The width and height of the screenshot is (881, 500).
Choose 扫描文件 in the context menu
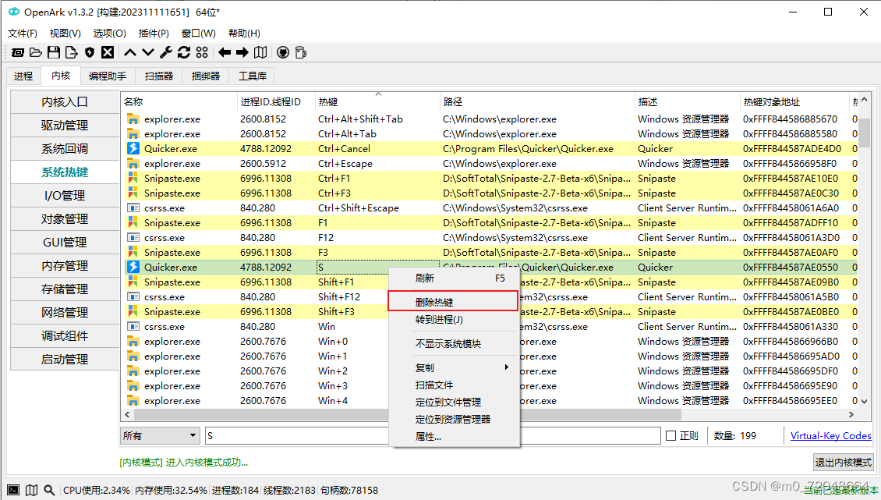454,385
